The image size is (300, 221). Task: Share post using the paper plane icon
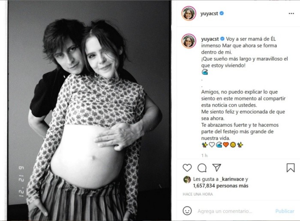pyautogui.click(x=217, y=168)
